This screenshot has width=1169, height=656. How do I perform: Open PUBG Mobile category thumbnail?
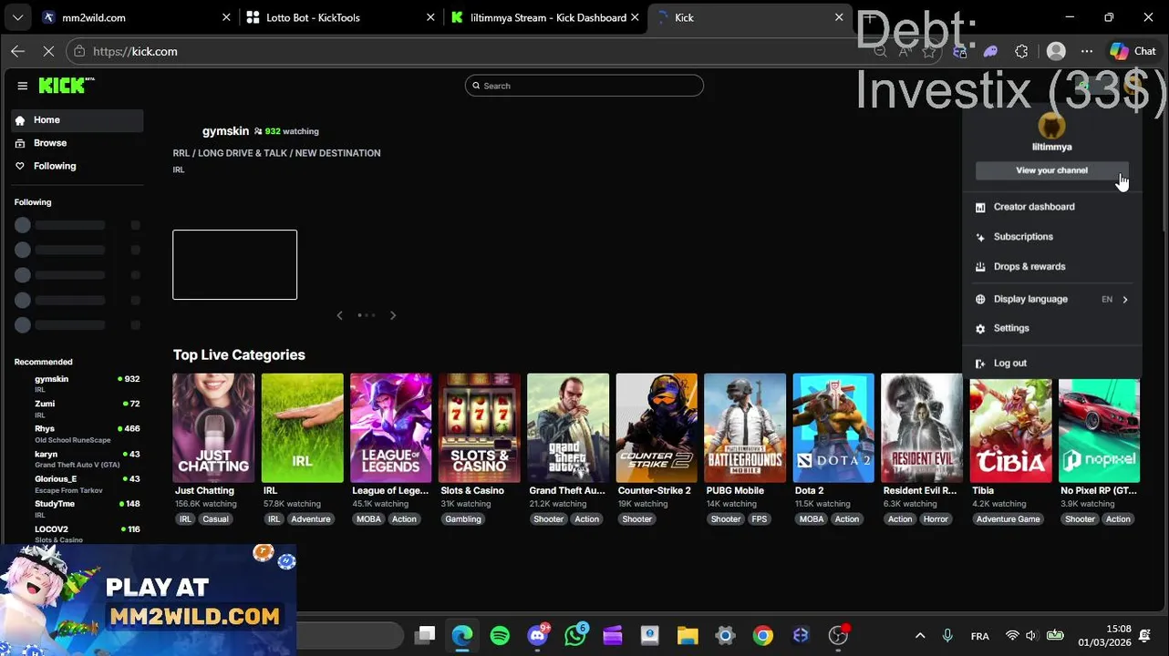click(744, 427)
